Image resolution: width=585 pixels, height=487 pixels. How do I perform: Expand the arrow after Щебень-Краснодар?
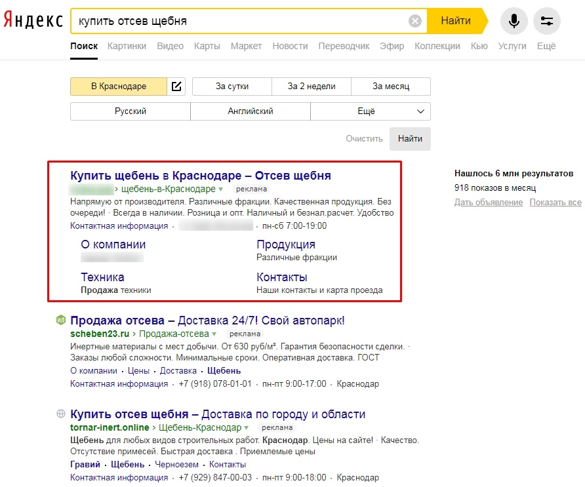click(x=247, y=428)
